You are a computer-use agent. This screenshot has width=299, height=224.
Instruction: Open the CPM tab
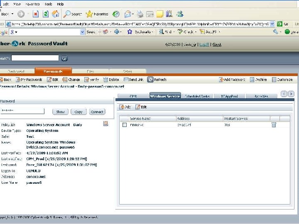133,96
